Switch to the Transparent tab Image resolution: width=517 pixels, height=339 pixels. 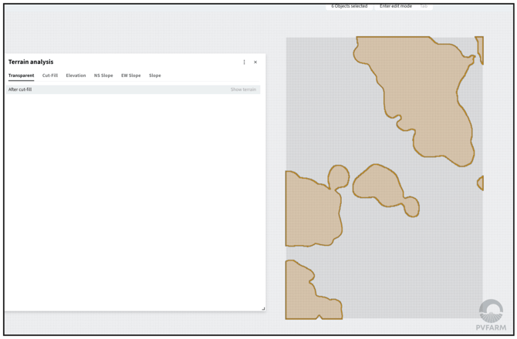point(21,76)
